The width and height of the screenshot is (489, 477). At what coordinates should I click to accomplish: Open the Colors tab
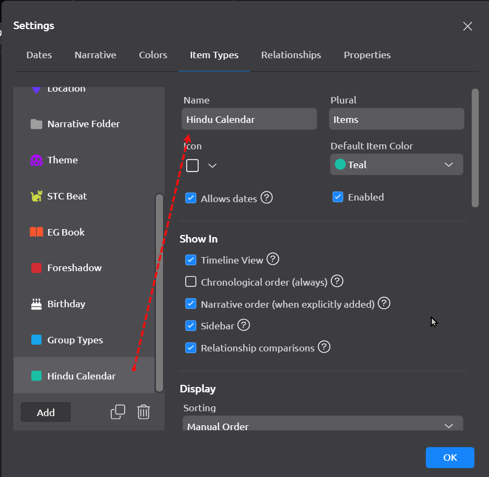tap(153, 55)
